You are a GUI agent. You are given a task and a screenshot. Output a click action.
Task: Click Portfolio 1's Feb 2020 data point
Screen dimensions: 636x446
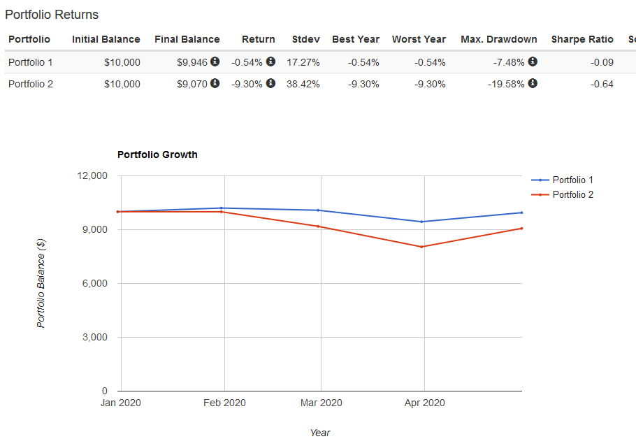pos(222,208)
